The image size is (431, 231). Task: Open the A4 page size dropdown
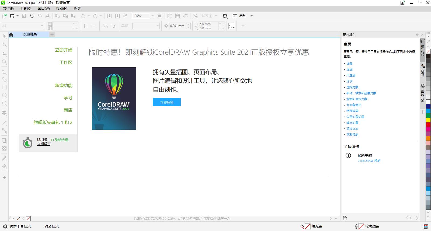[x=42, y=26]
